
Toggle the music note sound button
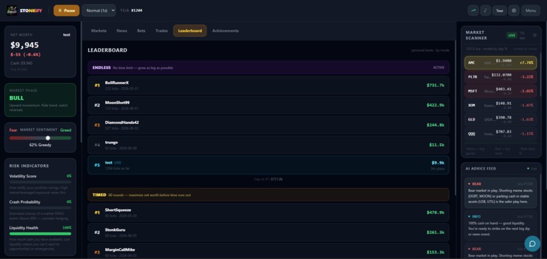(x=485, y=10)
